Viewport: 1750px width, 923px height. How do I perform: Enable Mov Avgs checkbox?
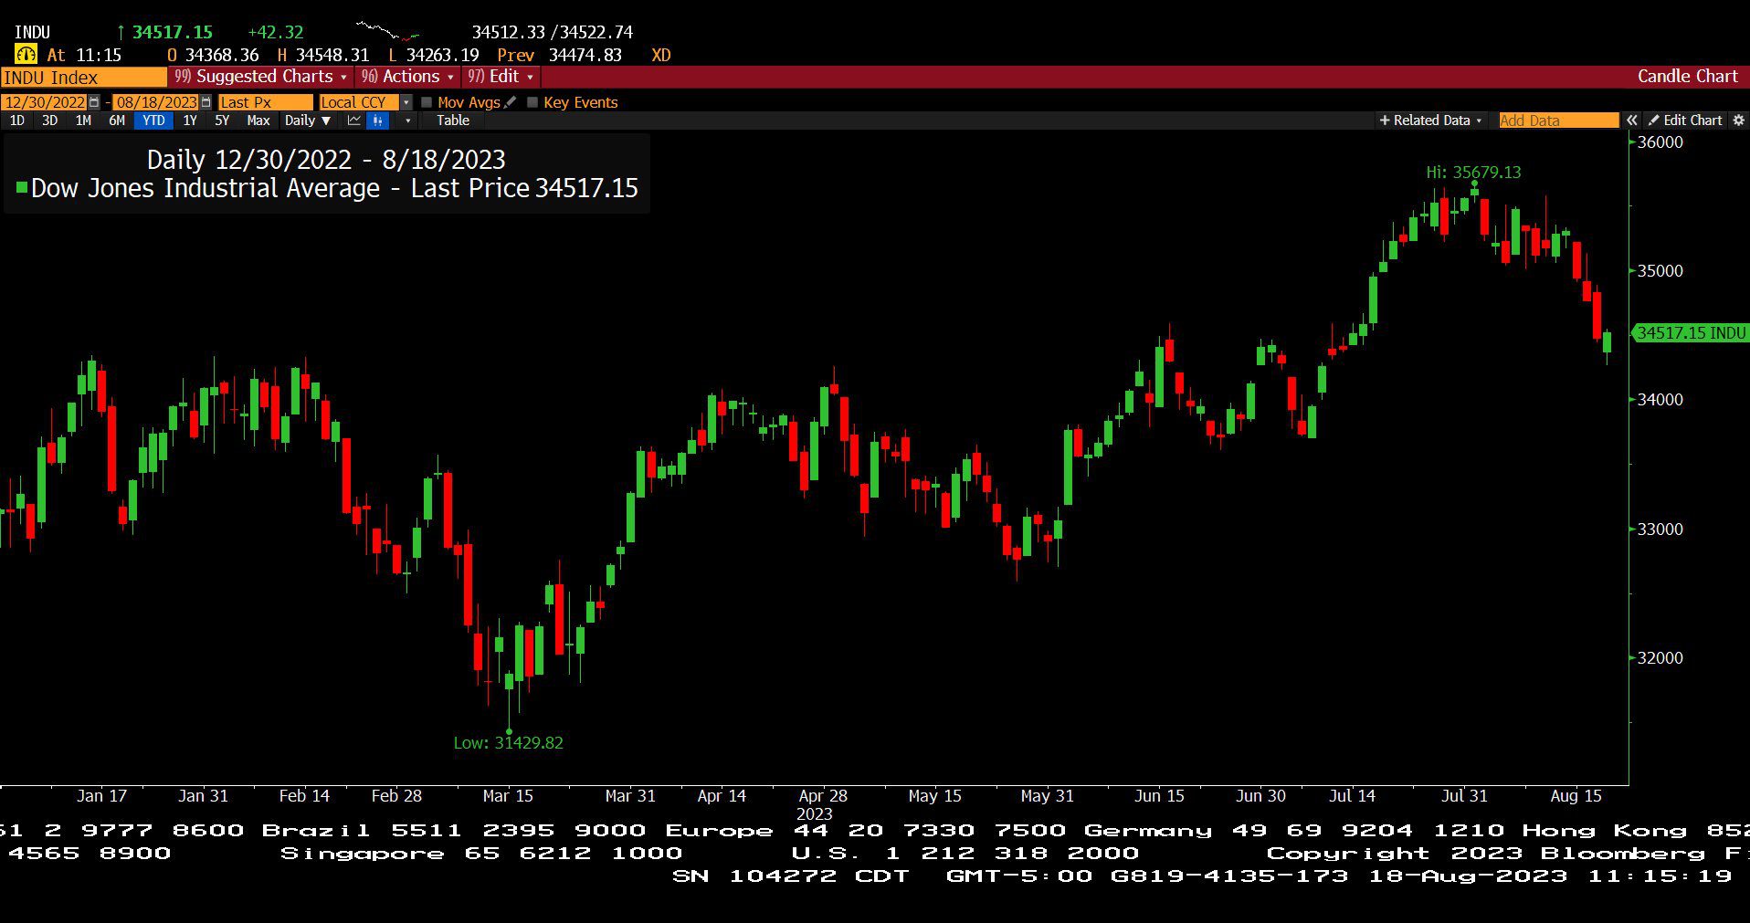(427, 102)
